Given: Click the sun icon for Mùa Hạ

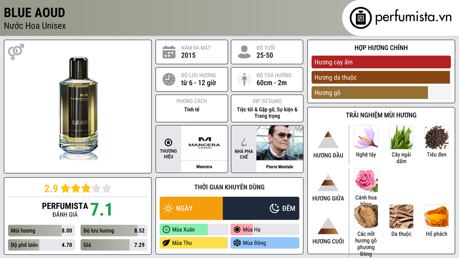Looking at the screenshot, I should point(237,230).
